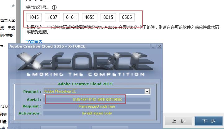Close the X-FORCE keygen window
Viewport: 224px width, 129px height.
click(159, 46)
